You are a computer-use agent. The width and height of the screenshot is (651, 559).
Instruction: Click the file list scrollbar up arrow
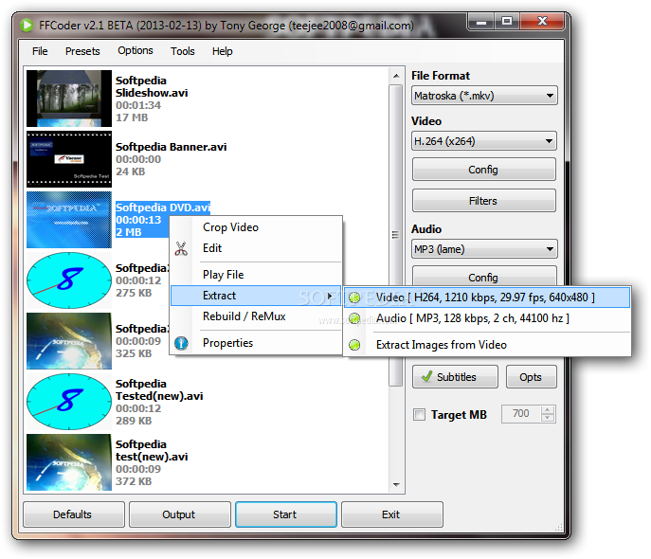(396, 76)
